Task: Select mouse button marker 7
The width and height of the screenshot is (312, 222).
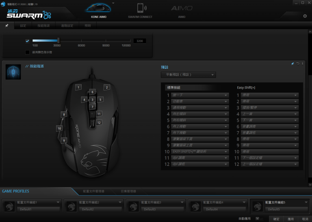Action: [x=92, y=107]
